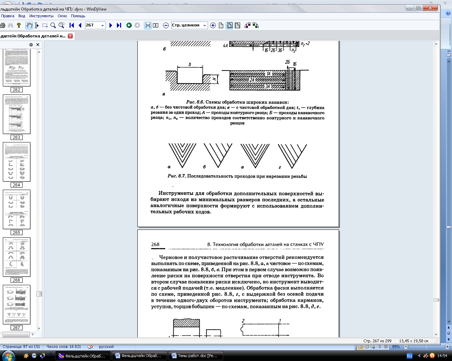452x361 pixels.
Task: Open the Help question mark icon
Action: tap(19, 25)
